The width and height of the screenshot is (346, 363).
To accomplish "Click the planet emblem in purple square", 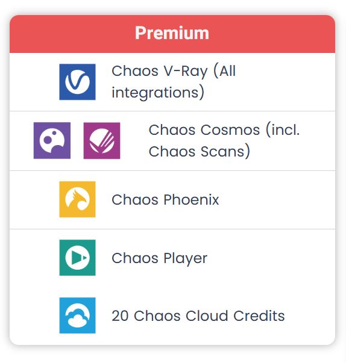I will [52, 140].
